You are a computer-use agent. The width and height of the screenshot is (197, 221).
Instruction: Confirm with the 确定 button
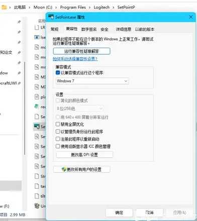click(119, 212)
